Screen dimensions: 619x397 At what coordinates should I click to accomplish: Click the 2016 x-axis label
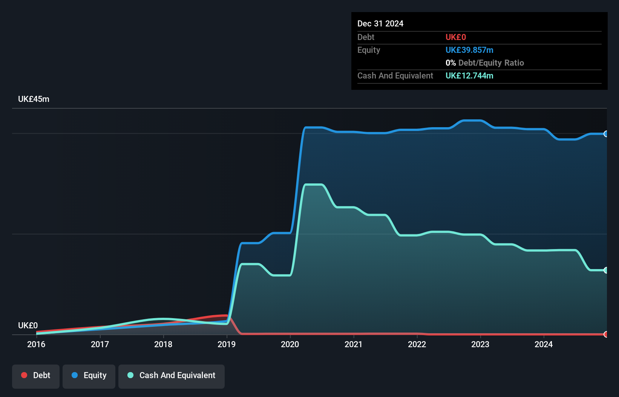[x=36, y=344]
